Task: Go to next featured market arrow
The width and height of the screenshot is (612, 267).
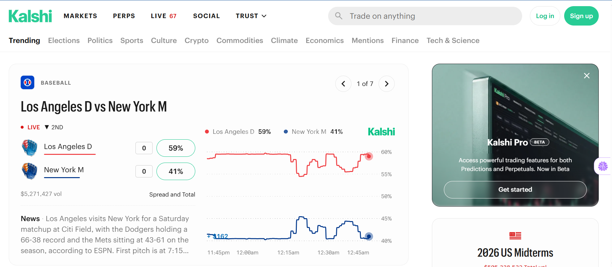Action: [x=386, y=84]
